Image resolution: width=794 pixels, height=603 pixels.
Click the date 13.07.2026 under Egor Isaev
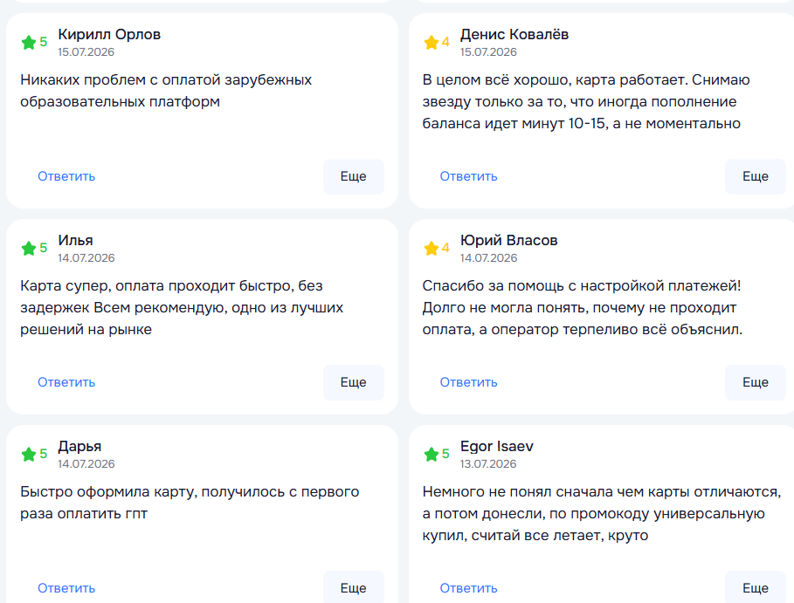(488, 464)
